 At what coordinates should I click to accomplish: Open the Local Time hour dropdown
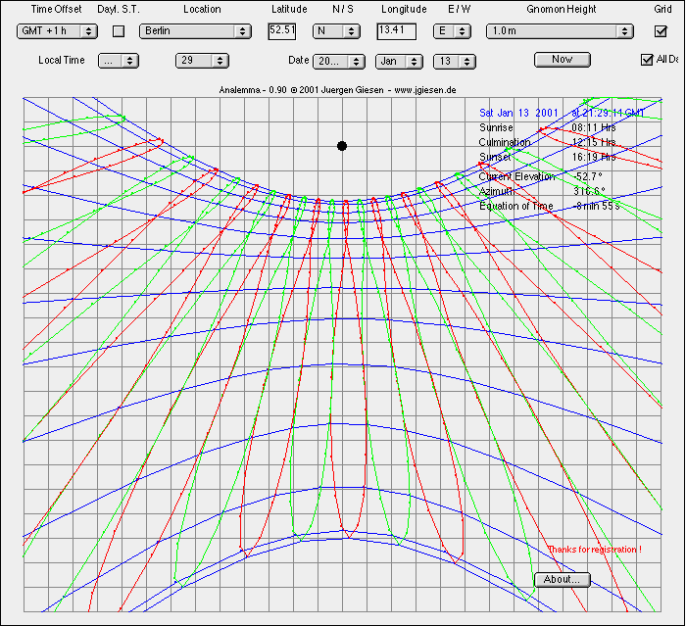tap(119, 60)
